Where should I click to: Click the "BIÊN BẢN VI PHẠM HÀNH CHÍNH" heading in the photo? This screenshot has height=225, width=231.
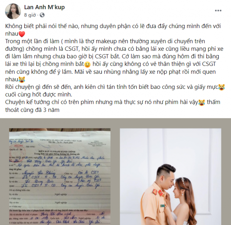coord(57,152)
